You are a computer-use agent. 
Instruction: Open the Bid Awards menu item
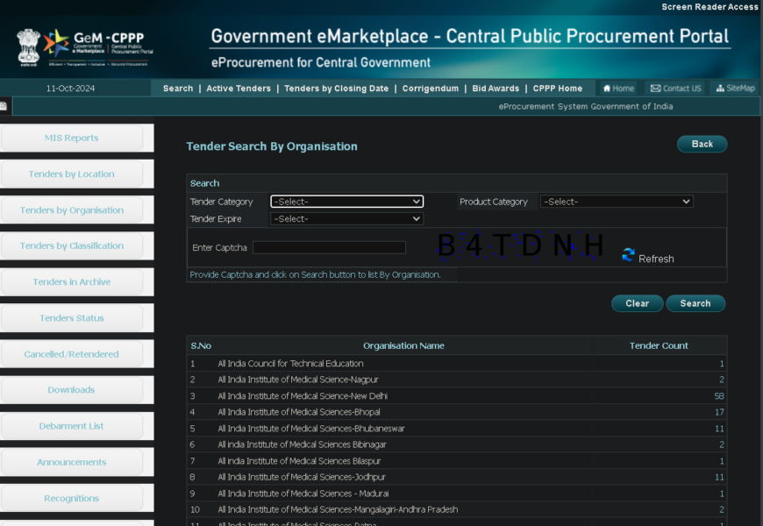496,89
